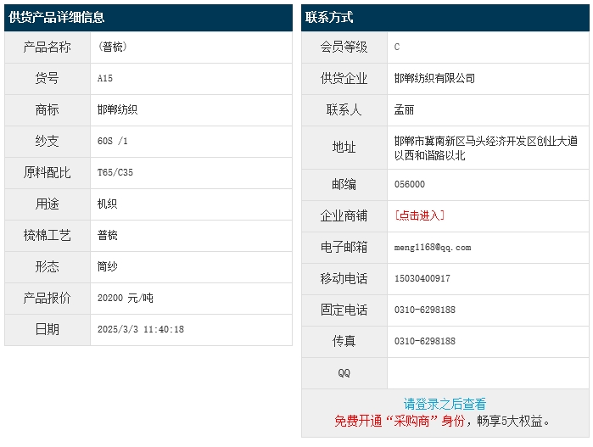593x447 pixels.
Task: Click the 点击进入 company shop link
Action: pos(420,215)
